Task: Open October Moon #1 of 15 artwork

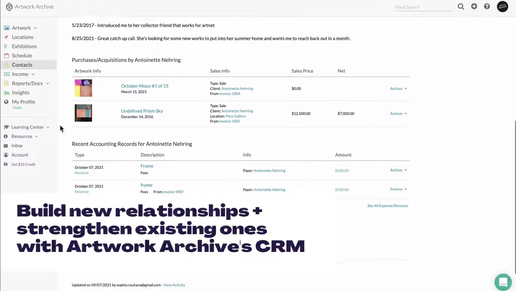Action: point(145,86)
